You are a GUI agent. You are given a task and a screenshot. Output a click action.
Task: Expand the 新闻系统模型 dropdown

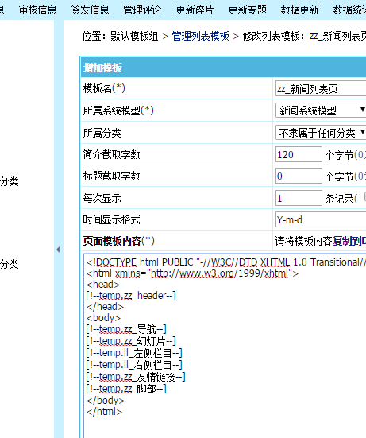point(321,110)
